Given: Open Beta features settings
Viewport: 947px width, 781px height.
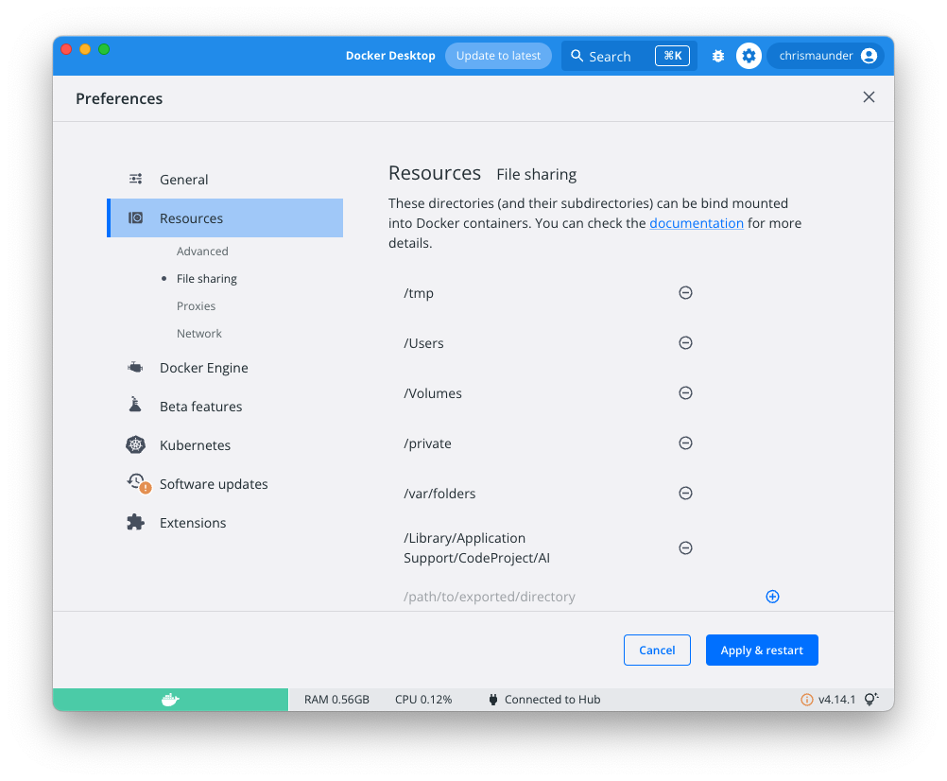Looking at the screenshot, I should tap(225, 407).
